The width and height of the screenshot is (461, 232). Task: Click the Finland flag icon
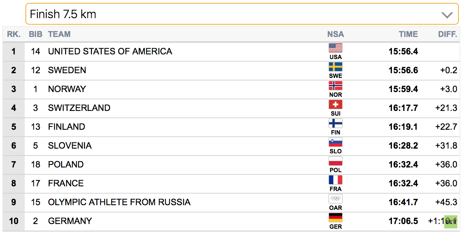pyautogui.click(x=336, y=123)
